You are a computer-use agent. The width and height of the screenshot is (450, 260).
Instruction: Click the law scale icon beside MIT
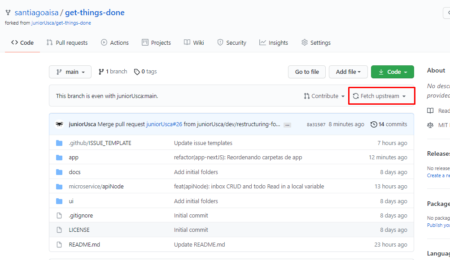430,125
